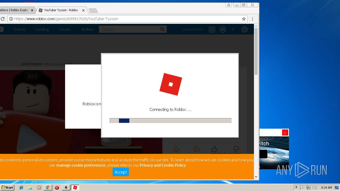Click the page vertical scrollbar thumb

(256, 52)
